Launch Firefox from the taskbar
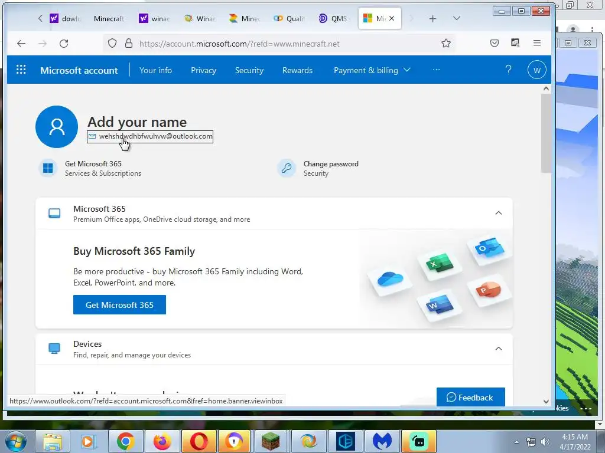605x453 pixels. 162,441
